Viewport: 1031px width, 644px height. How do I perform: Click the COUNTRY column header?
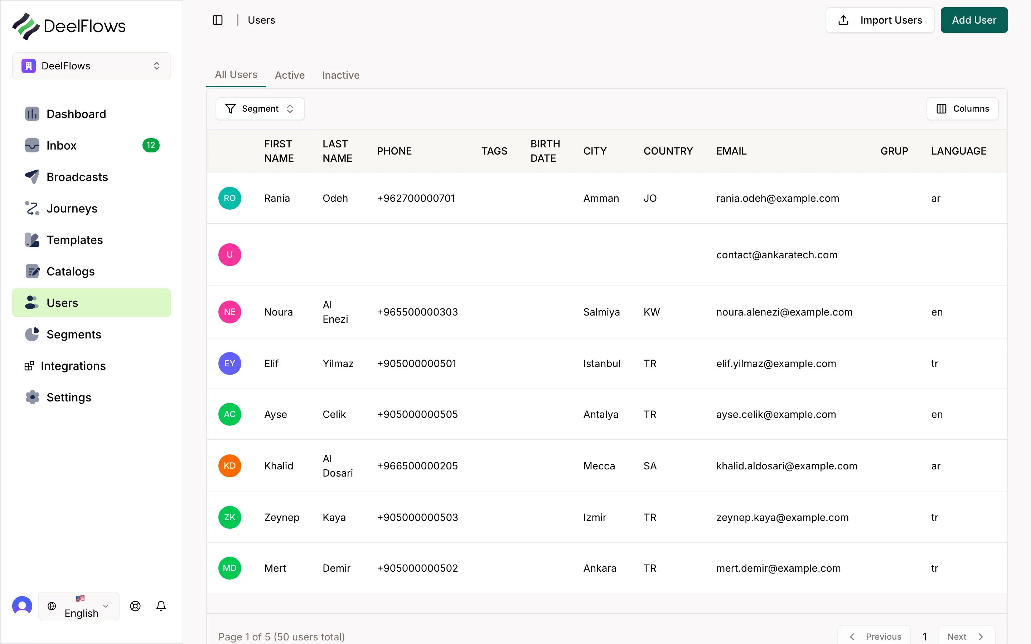point(668,151)
